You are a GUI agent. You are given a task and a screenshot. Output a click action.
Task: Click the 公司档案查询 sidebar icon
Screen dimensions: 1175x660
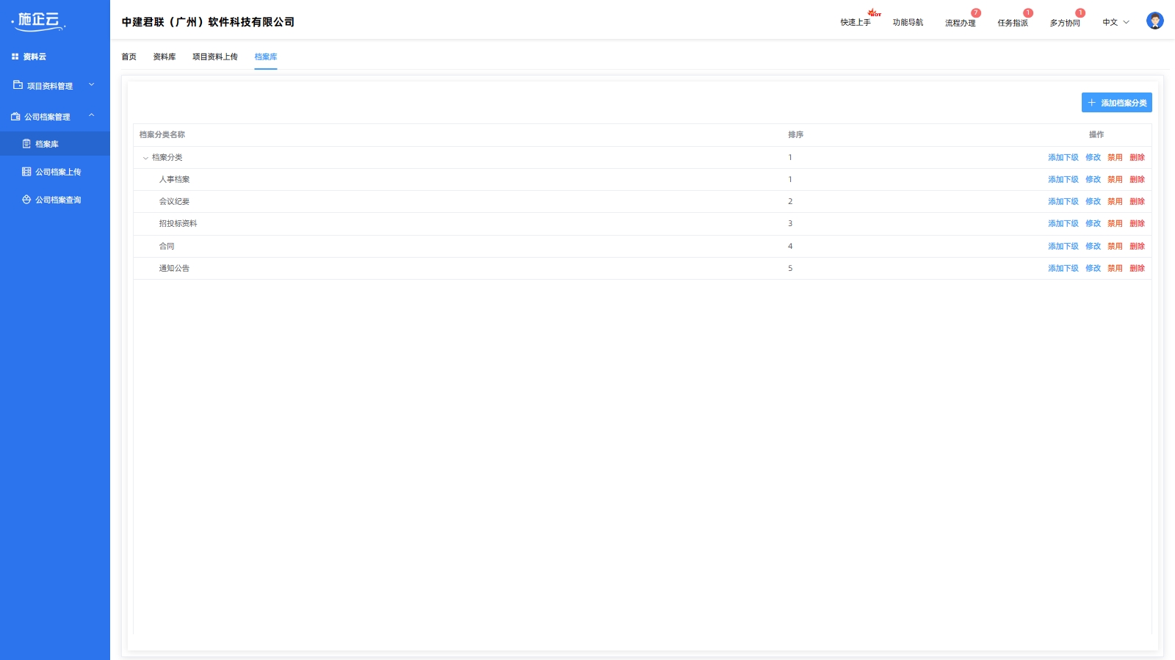click(26, 200)
